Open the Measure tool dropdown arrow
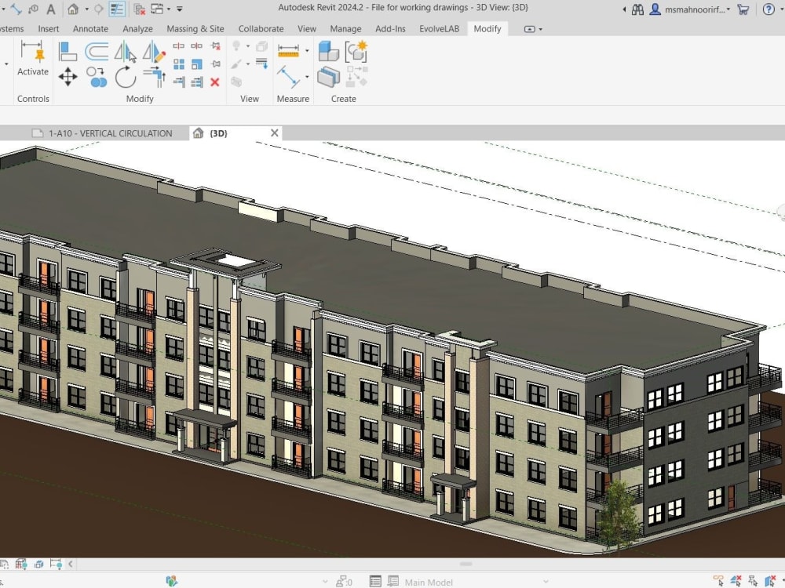The width and height of the screenshot is (785, 588). pos(307,50)
